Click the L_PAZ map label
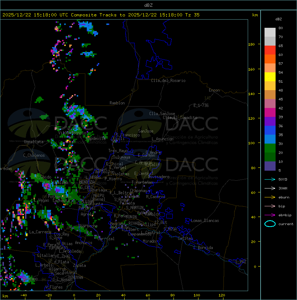 (241, 262)
